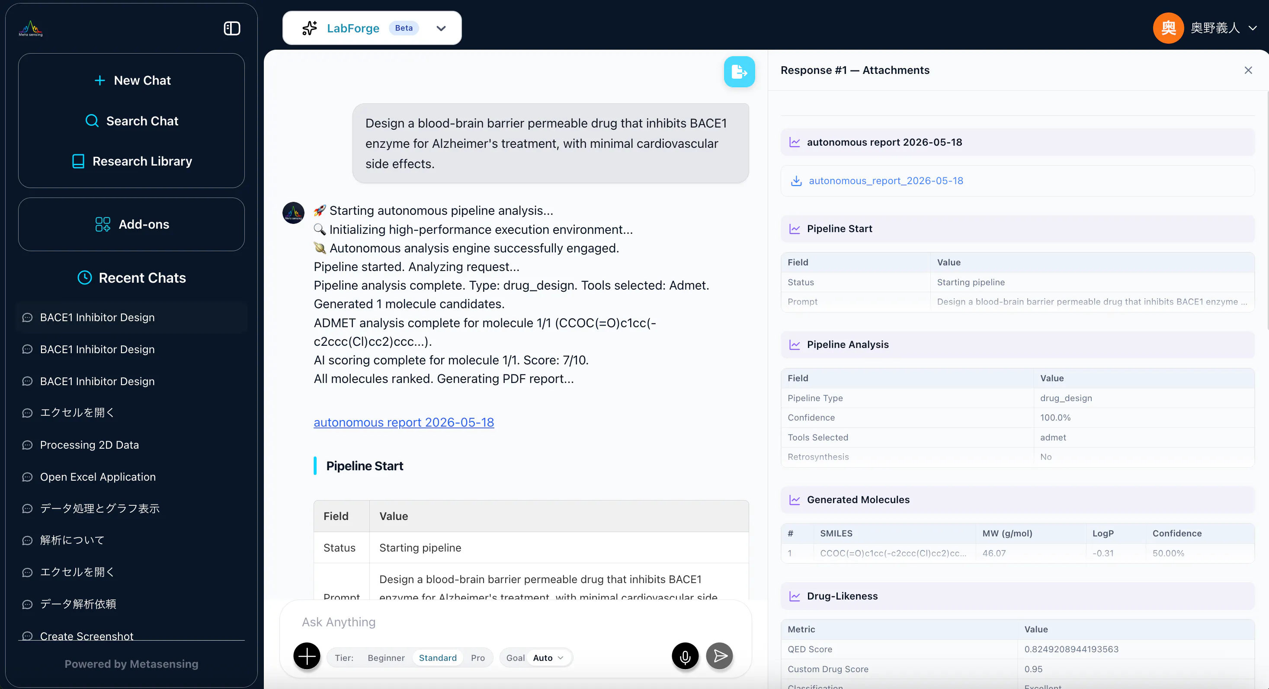Click the chart icon beside Pipeline Start
The width and height of the screenshot is (1269, 689).
pos(795,229)
